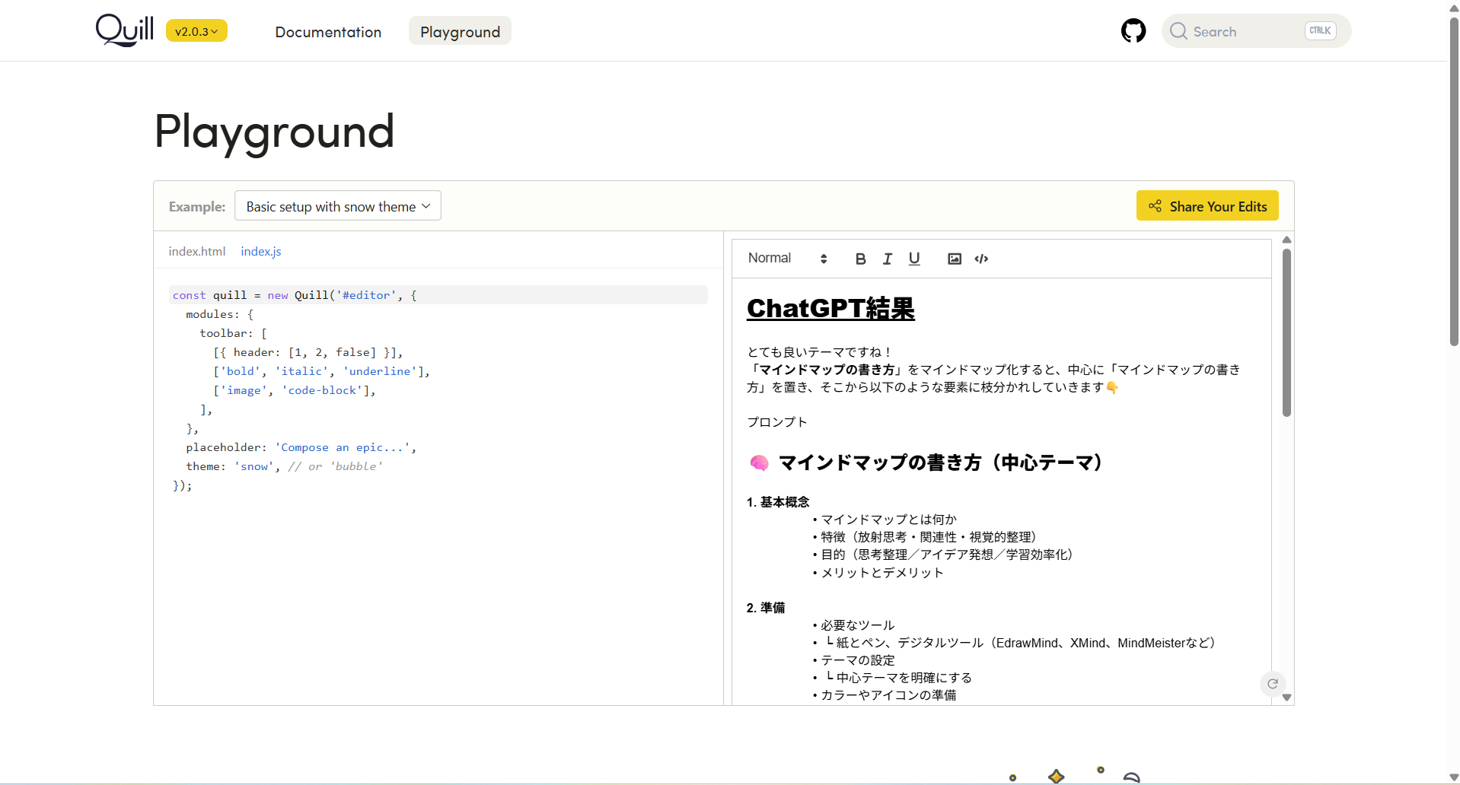Open the GitHub repository icon
Screen dimensions: 1460x785
(x=1133, y=31)
